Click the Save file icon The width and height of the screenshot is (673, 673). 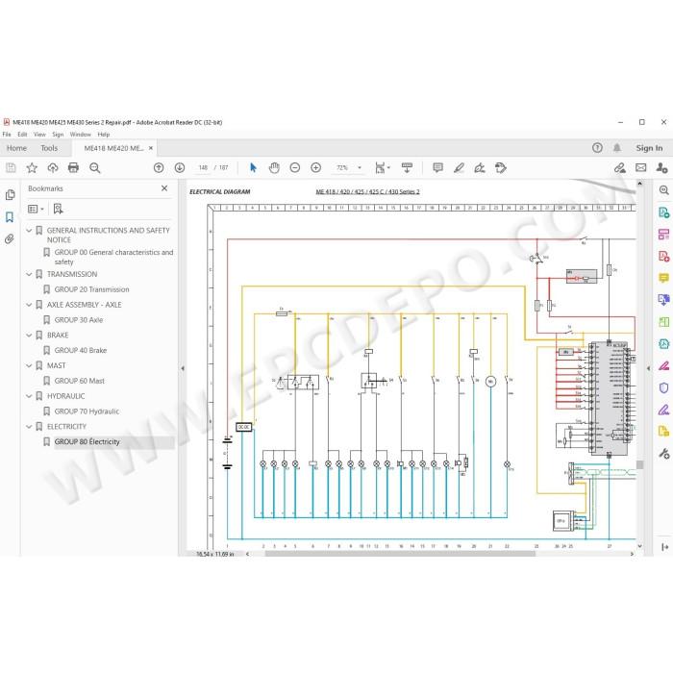pos(11,168)
